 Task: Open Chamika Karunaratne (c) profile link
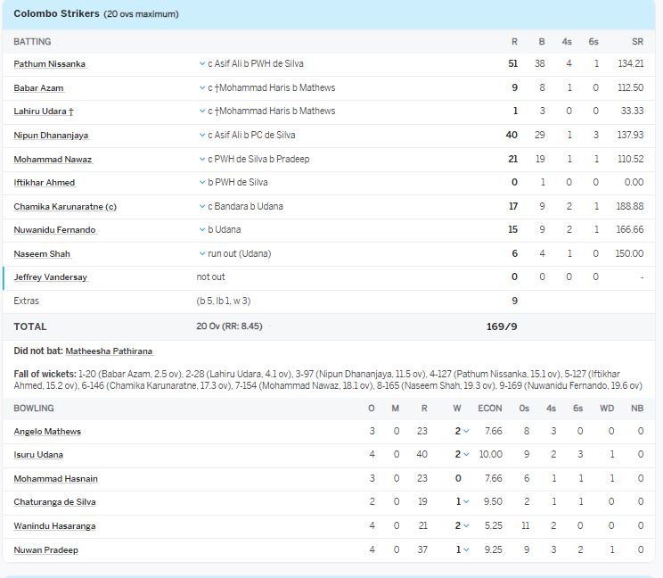[65, 207]
